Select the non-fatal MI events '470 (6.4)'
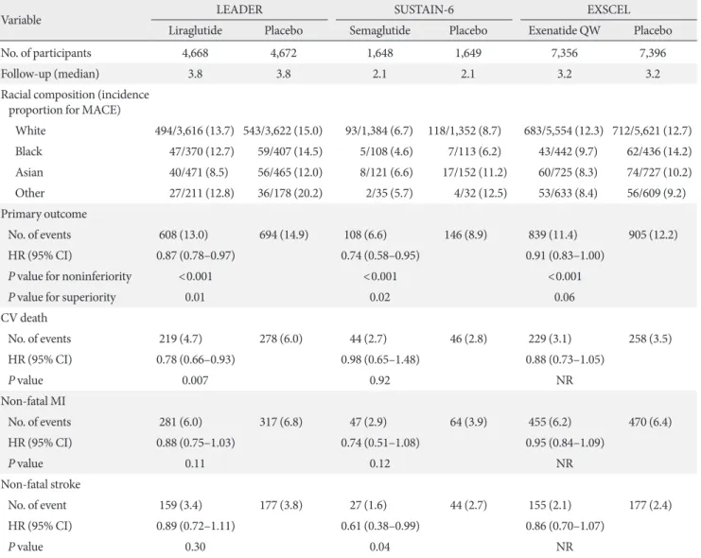The height and width of the screenshot is (558, 701). click(x=650, y=422)
